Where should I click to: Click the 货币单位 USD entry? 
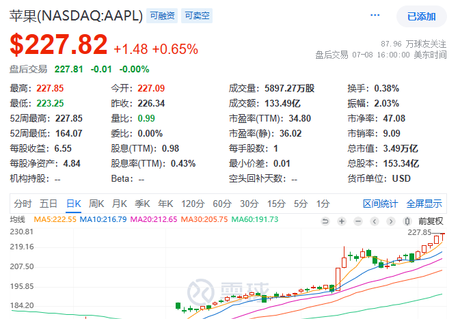click(x=379, y=178)
